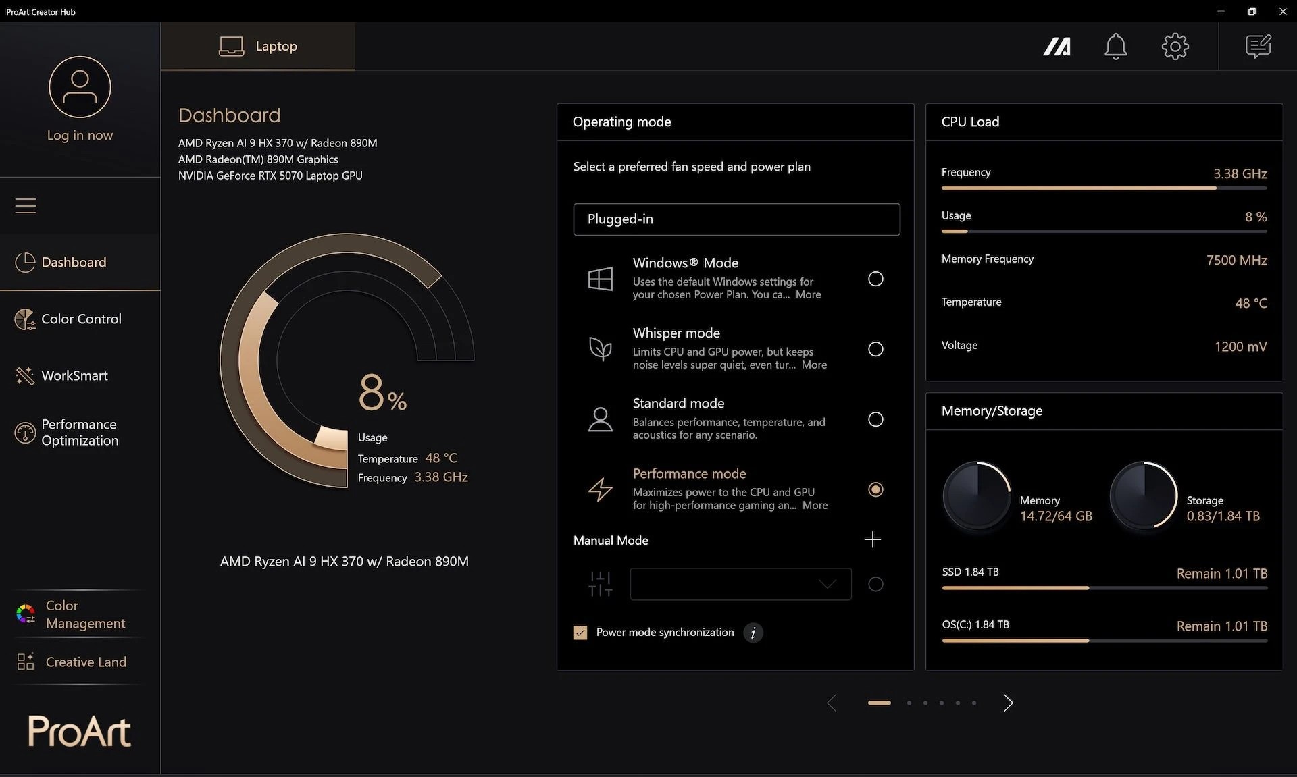The image size is (1297, 777).
Task: Toggle the hamburger sidebar menu
Action: [26, 206]
